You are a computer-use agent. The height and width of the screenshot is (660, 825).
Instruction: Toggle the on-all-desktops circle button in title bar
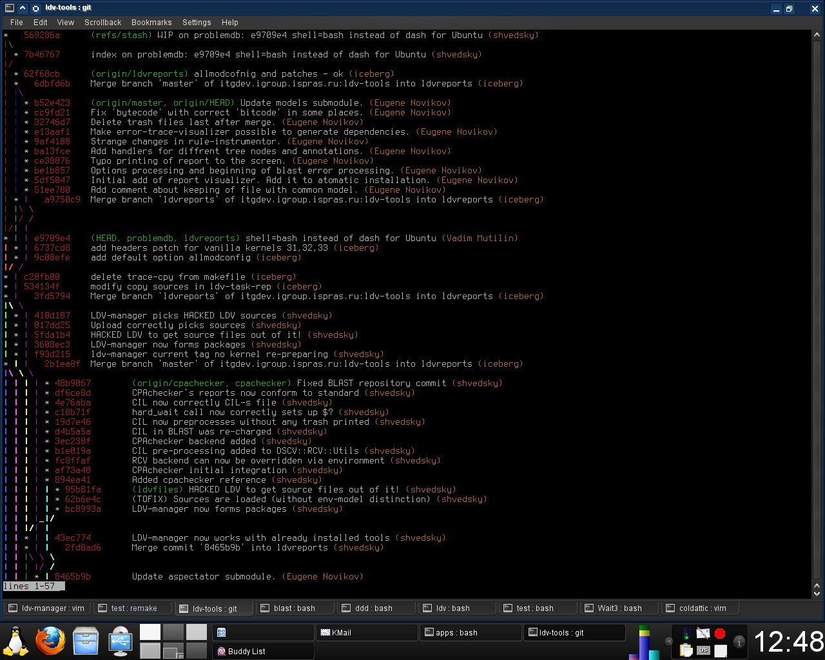tap(35, 8)
